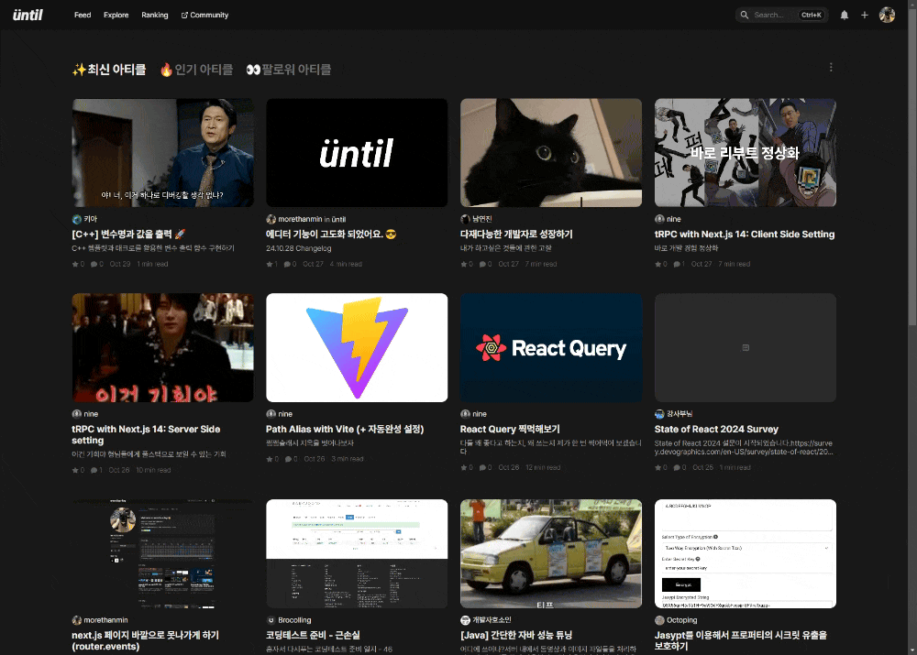Open Path Alias with Vite article title
Viewport: 917px width, 655px height.
[x=345, y=429]
